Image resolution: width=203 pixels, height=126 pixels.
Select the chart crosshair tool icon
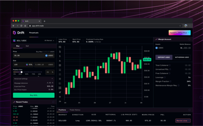(x=60, y=47)
